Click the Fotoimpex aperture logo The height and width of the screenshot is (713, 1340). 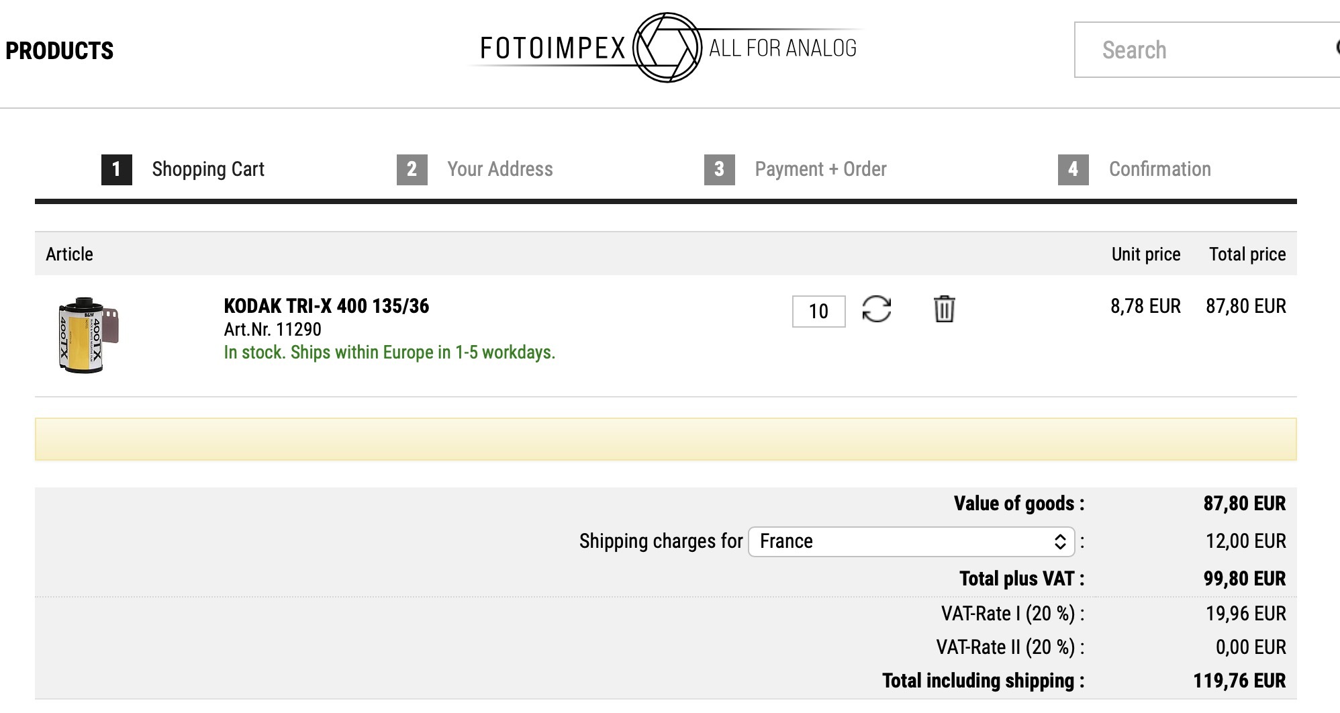[667, 48]
